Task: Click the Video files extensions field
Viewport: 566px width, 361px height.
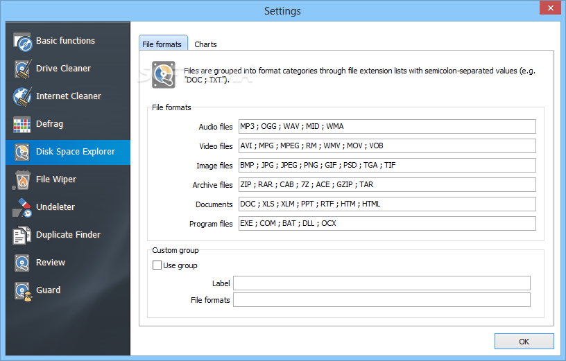Action: (387, 146)
